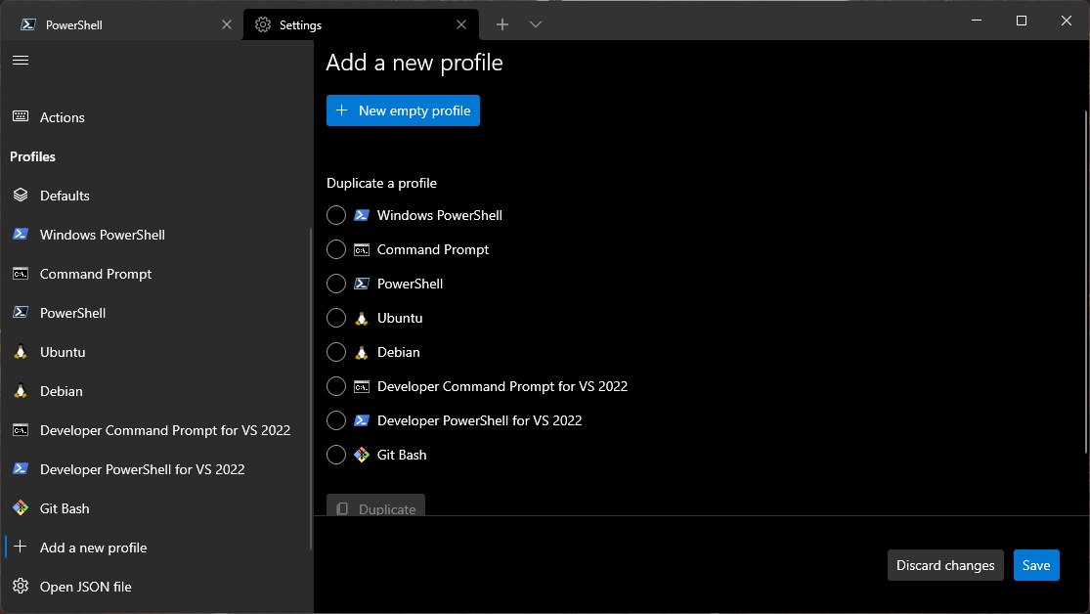Click Command Prompt icon in duplicate list
This screenshot has height=614, width=1090.
click(x=362, y=249)
